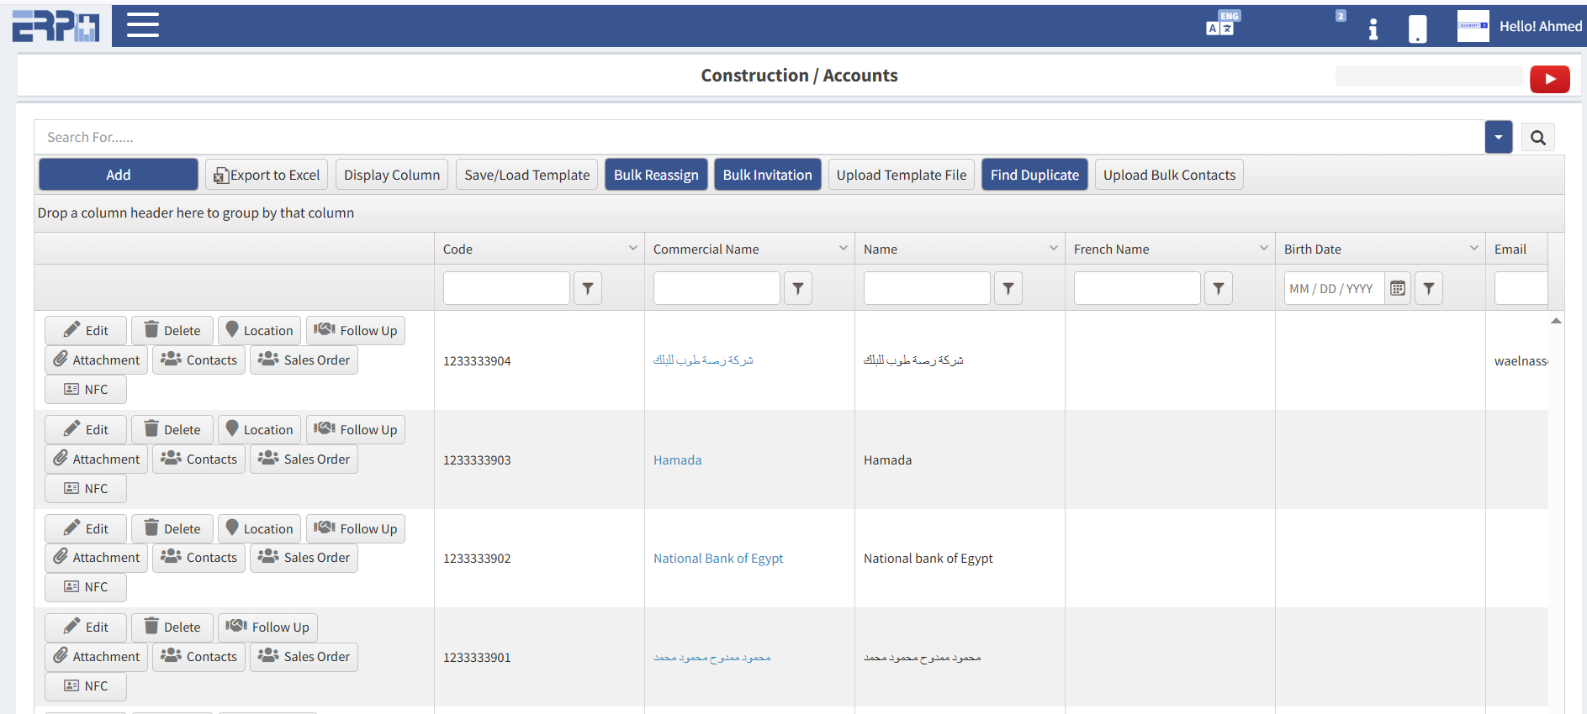Open the French Name column menu
1587x714 pixels.
pos(1263,249)
